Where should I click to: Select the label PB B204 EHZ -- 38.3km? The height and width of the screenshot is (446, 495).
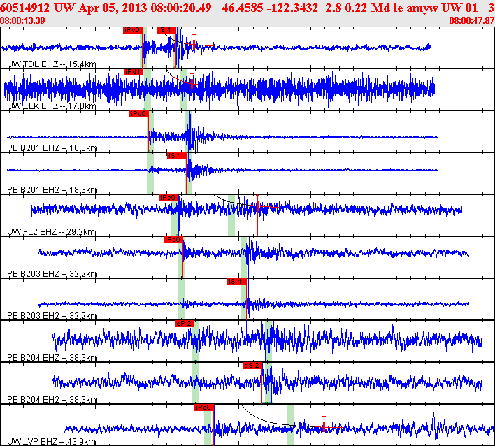[x=52, y=358]
